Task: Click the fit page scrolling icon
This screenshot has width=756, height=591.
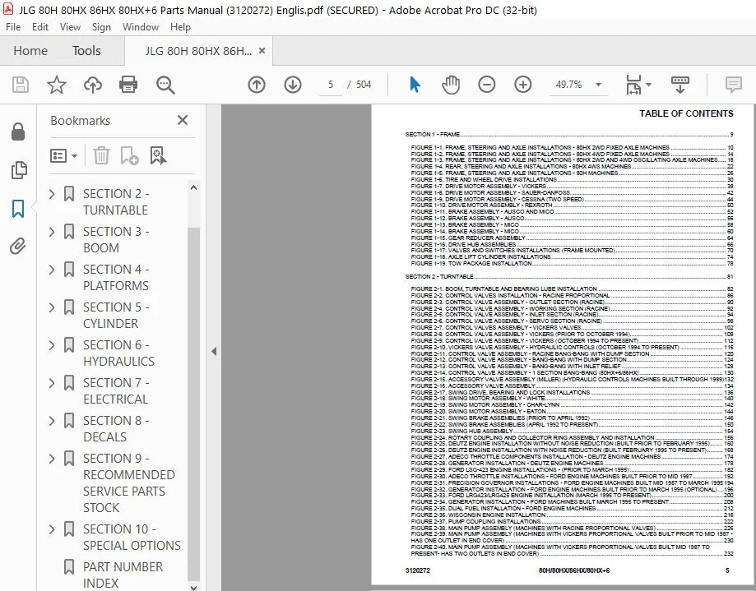Action: pyautogui.click(x=633, y=85)
